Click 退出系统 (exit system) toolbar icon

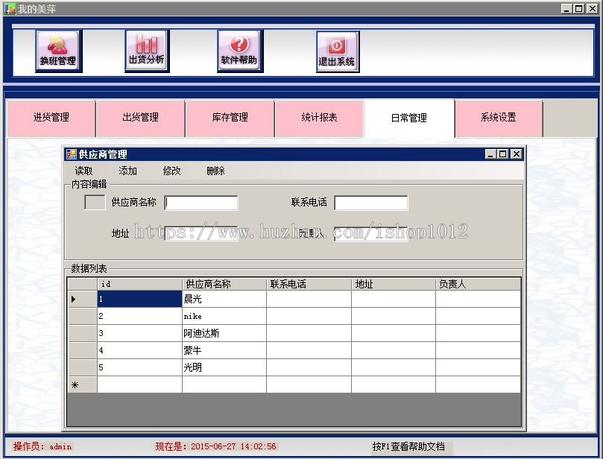pyautogui.click(x=337, y=48)
